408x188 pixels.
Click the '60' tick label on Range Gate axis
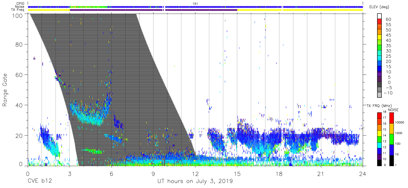(x=19, y=75)
